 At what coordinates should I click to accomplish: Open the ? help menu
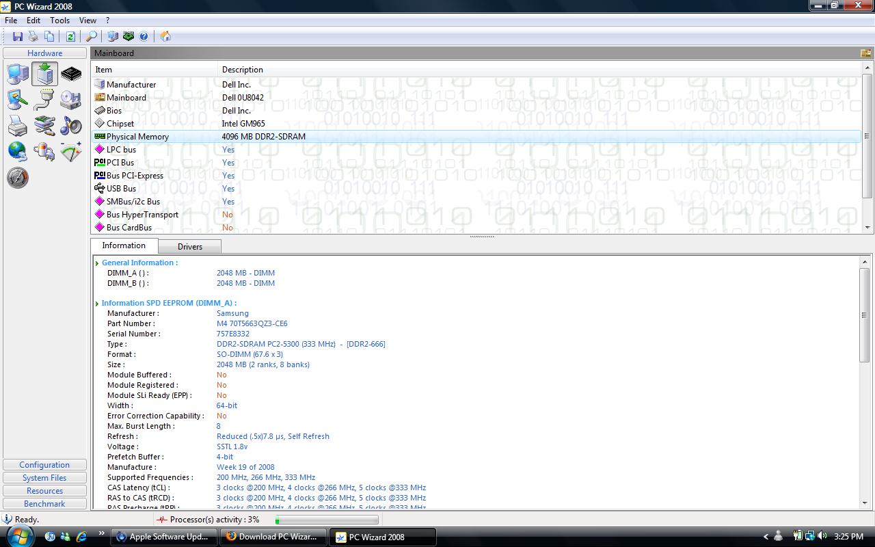pyautogui.click(x=107, y=21)
